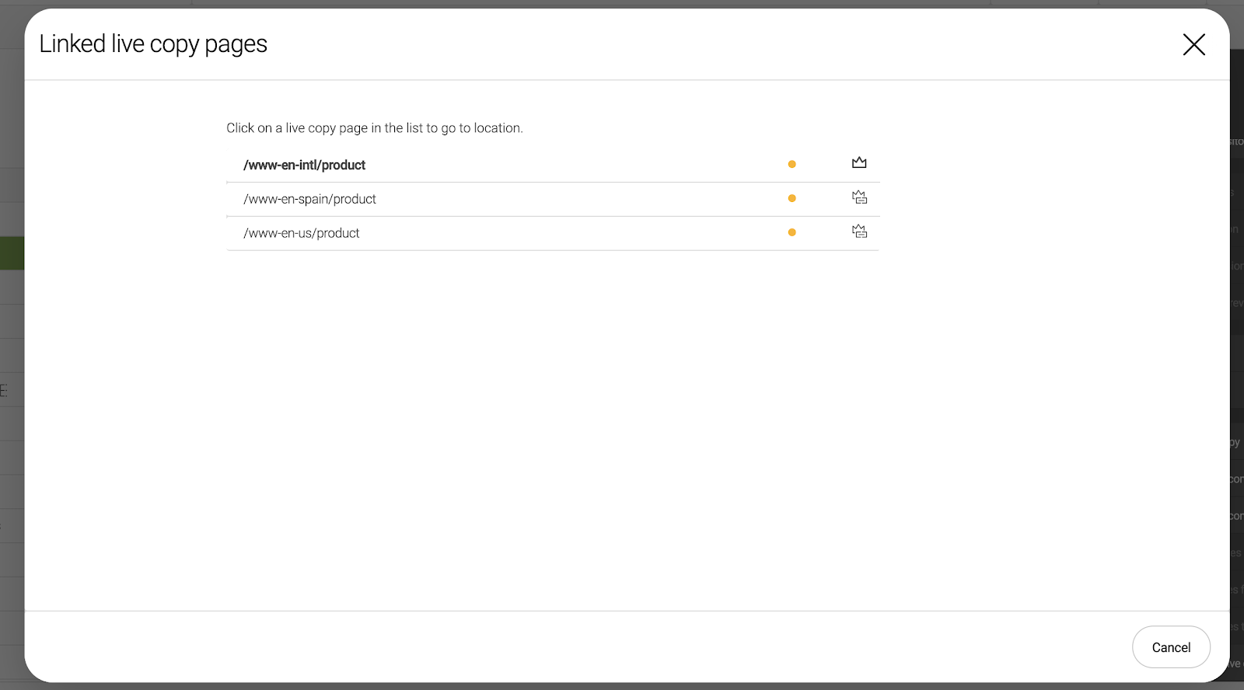Click the "Click on a live copy page" instruction text
The image size is (1244, 690).
pyautogui.click(x=374, y=128)
